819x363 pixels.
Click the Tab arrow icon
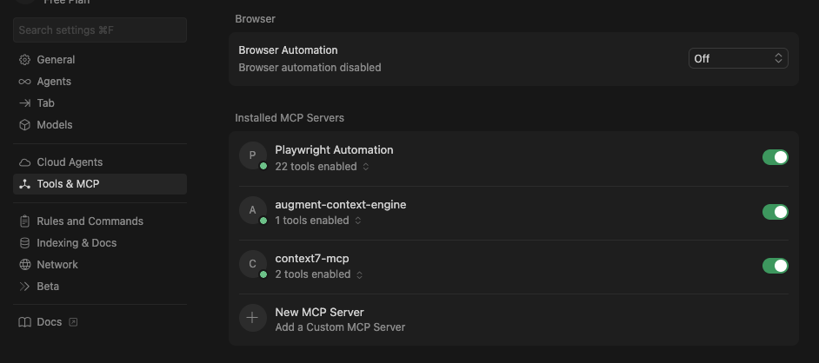(24, 103)
